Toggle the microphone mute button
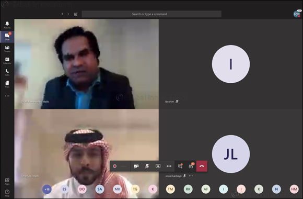The width and height of the screenshot is (303, 199). click(147, 166)
